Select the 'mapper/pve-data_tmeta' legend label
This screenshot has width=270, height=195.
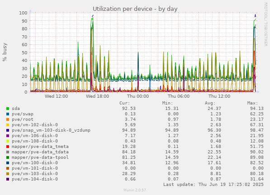40,147
